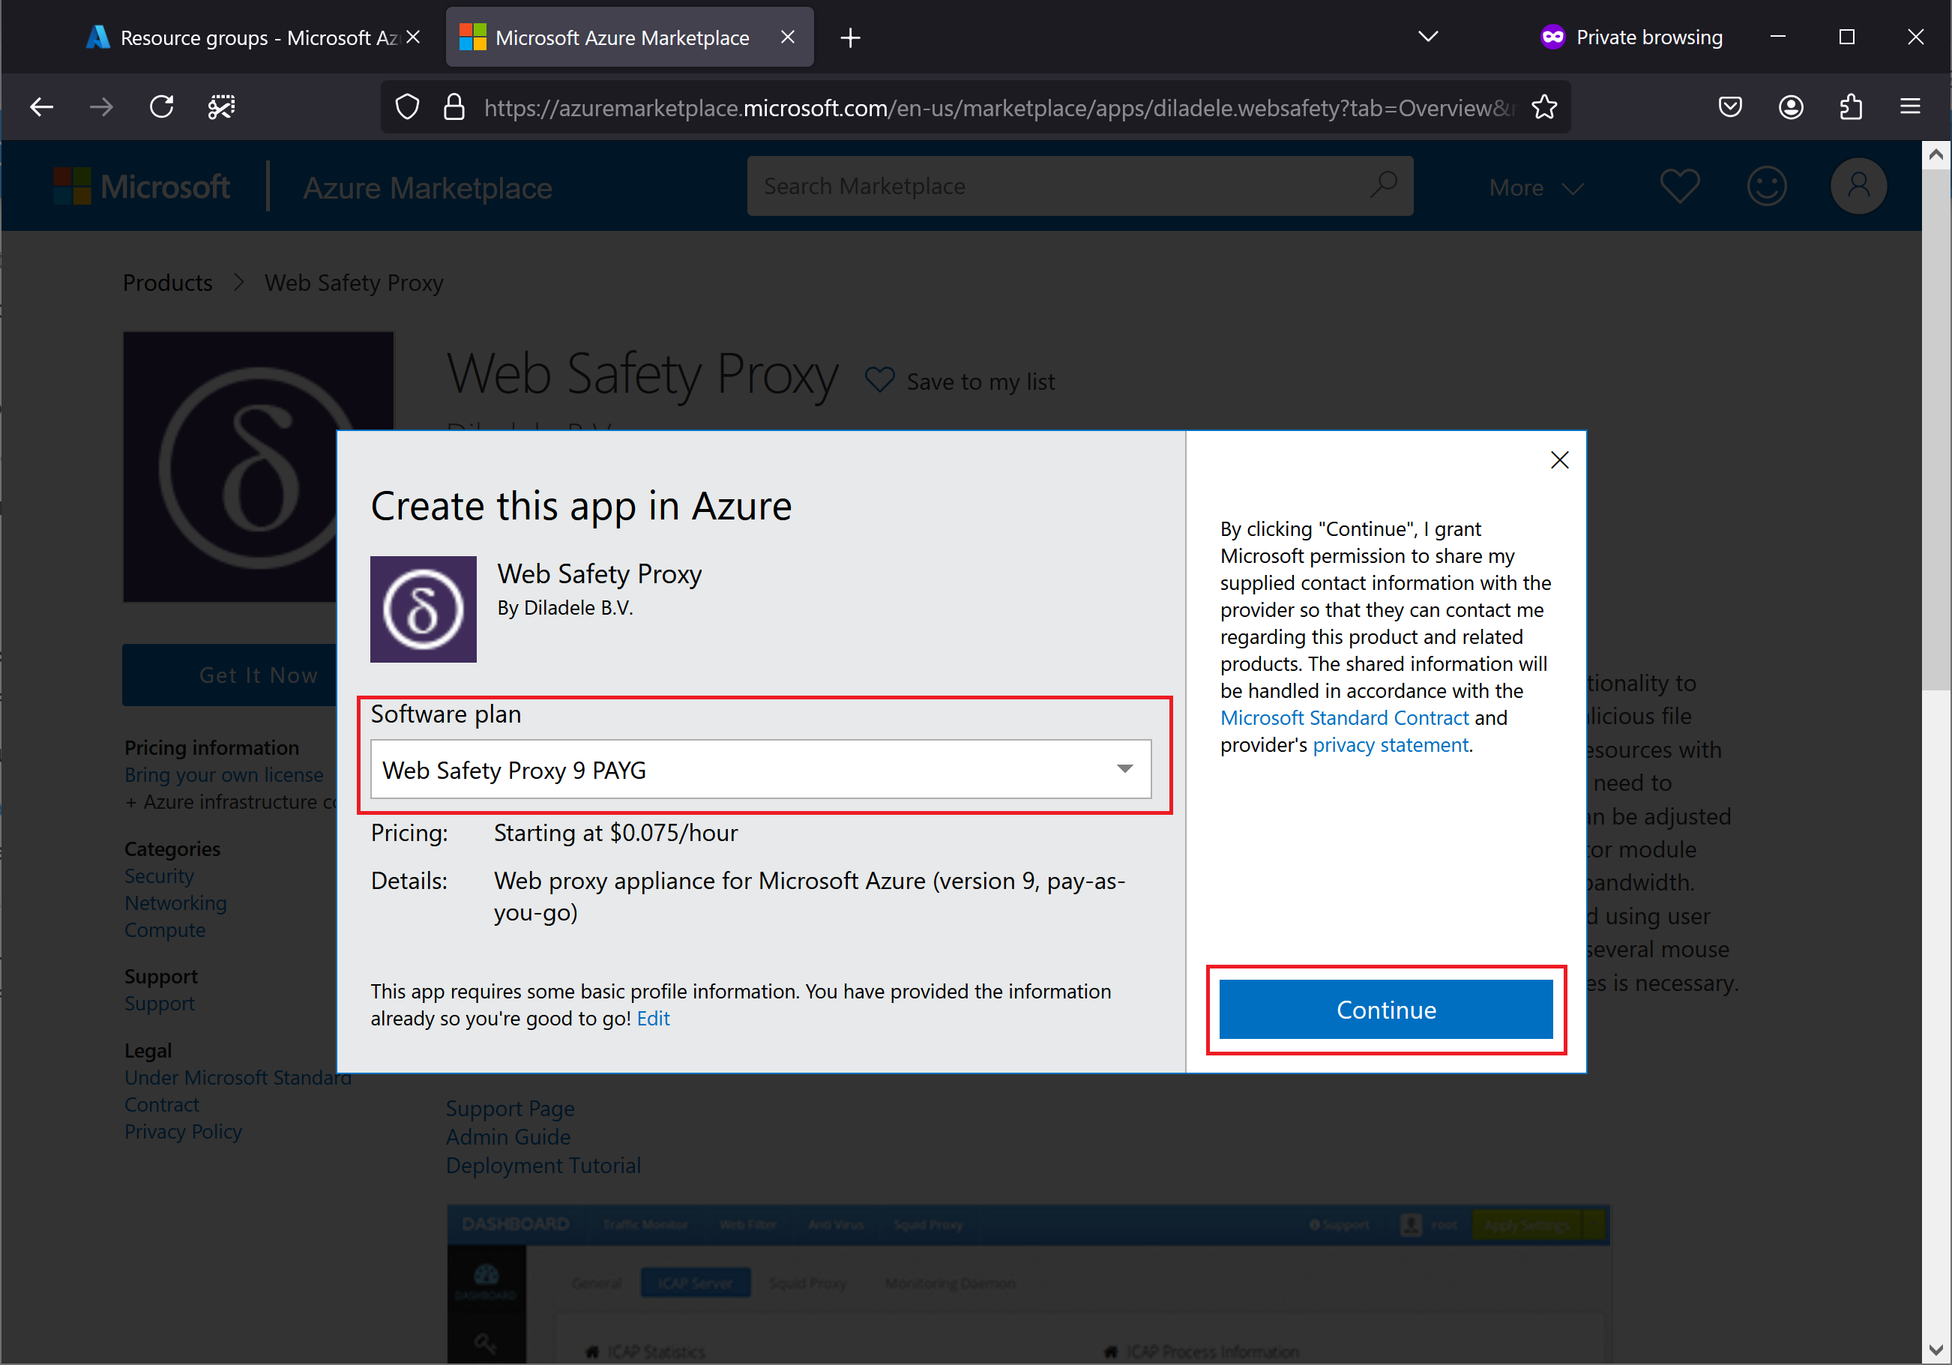Image resolution: width=1952 pixels, height=1365 pixels.
Task: Go to Products breadcrumb
Action: click(167, 283)
